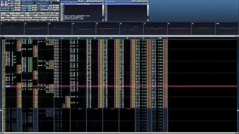Screen dimensions: 239x134
Task: Open the Config panel
Action: (52, 18)
